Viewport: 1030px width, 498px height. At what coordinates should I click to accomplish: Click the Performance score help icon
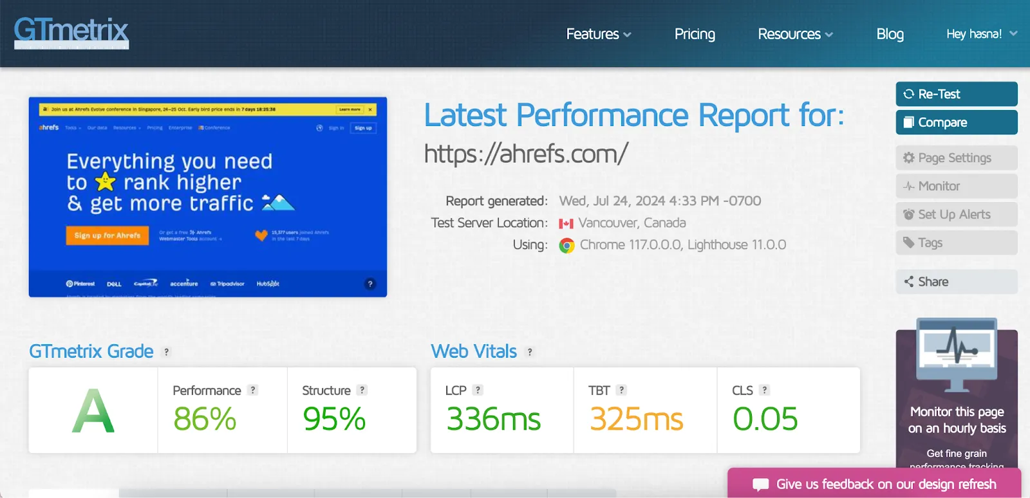[253, 390]
